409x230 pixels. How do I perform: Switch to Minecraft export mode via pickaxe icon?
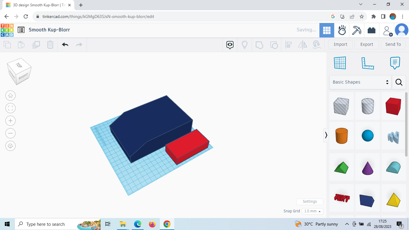[x=357, y=30]
